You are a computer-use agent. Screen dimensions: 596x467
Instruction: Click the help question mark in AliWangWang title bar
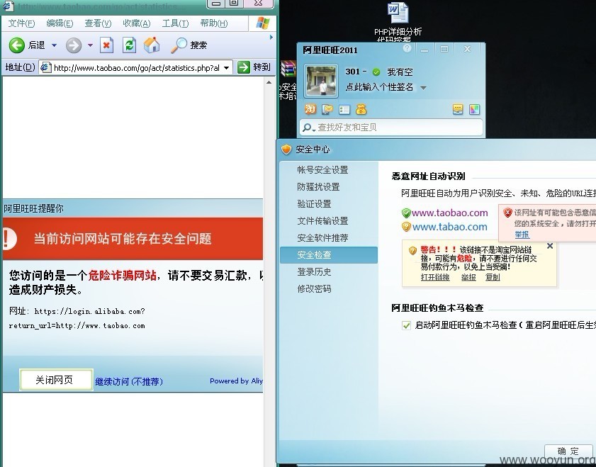click(x=407, y=48)
